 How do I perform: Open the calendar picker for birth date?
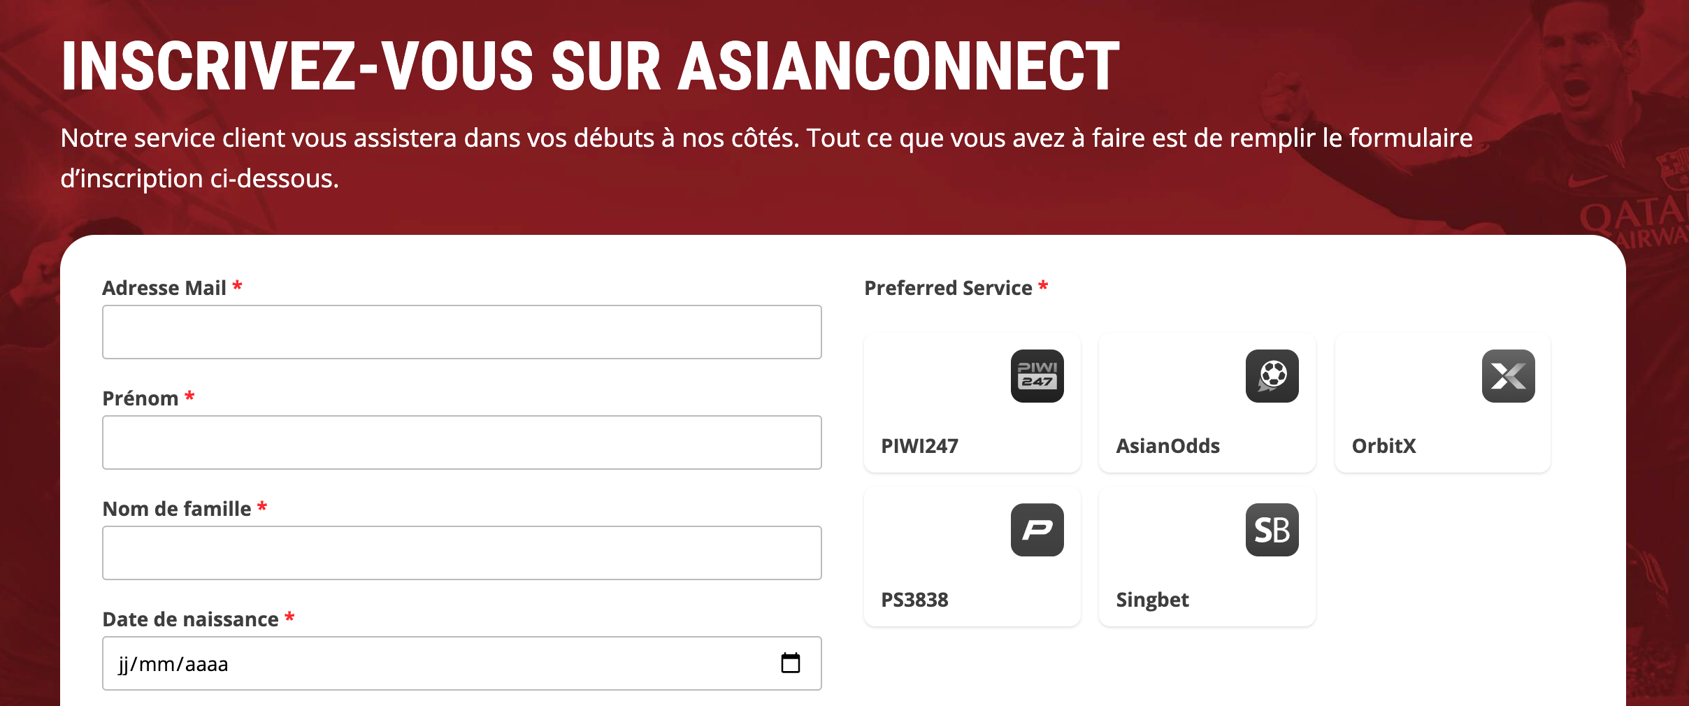point(790,663)
